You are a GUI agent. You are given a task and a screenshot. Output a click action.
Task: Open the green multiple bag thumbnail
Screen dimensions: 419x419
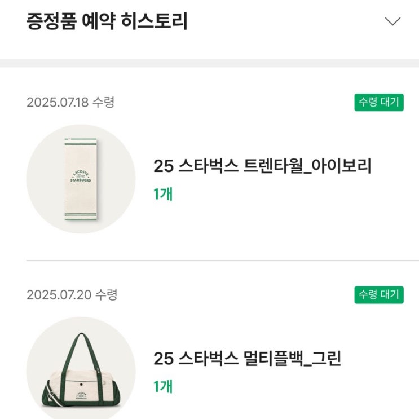click(x=81, y=369)
